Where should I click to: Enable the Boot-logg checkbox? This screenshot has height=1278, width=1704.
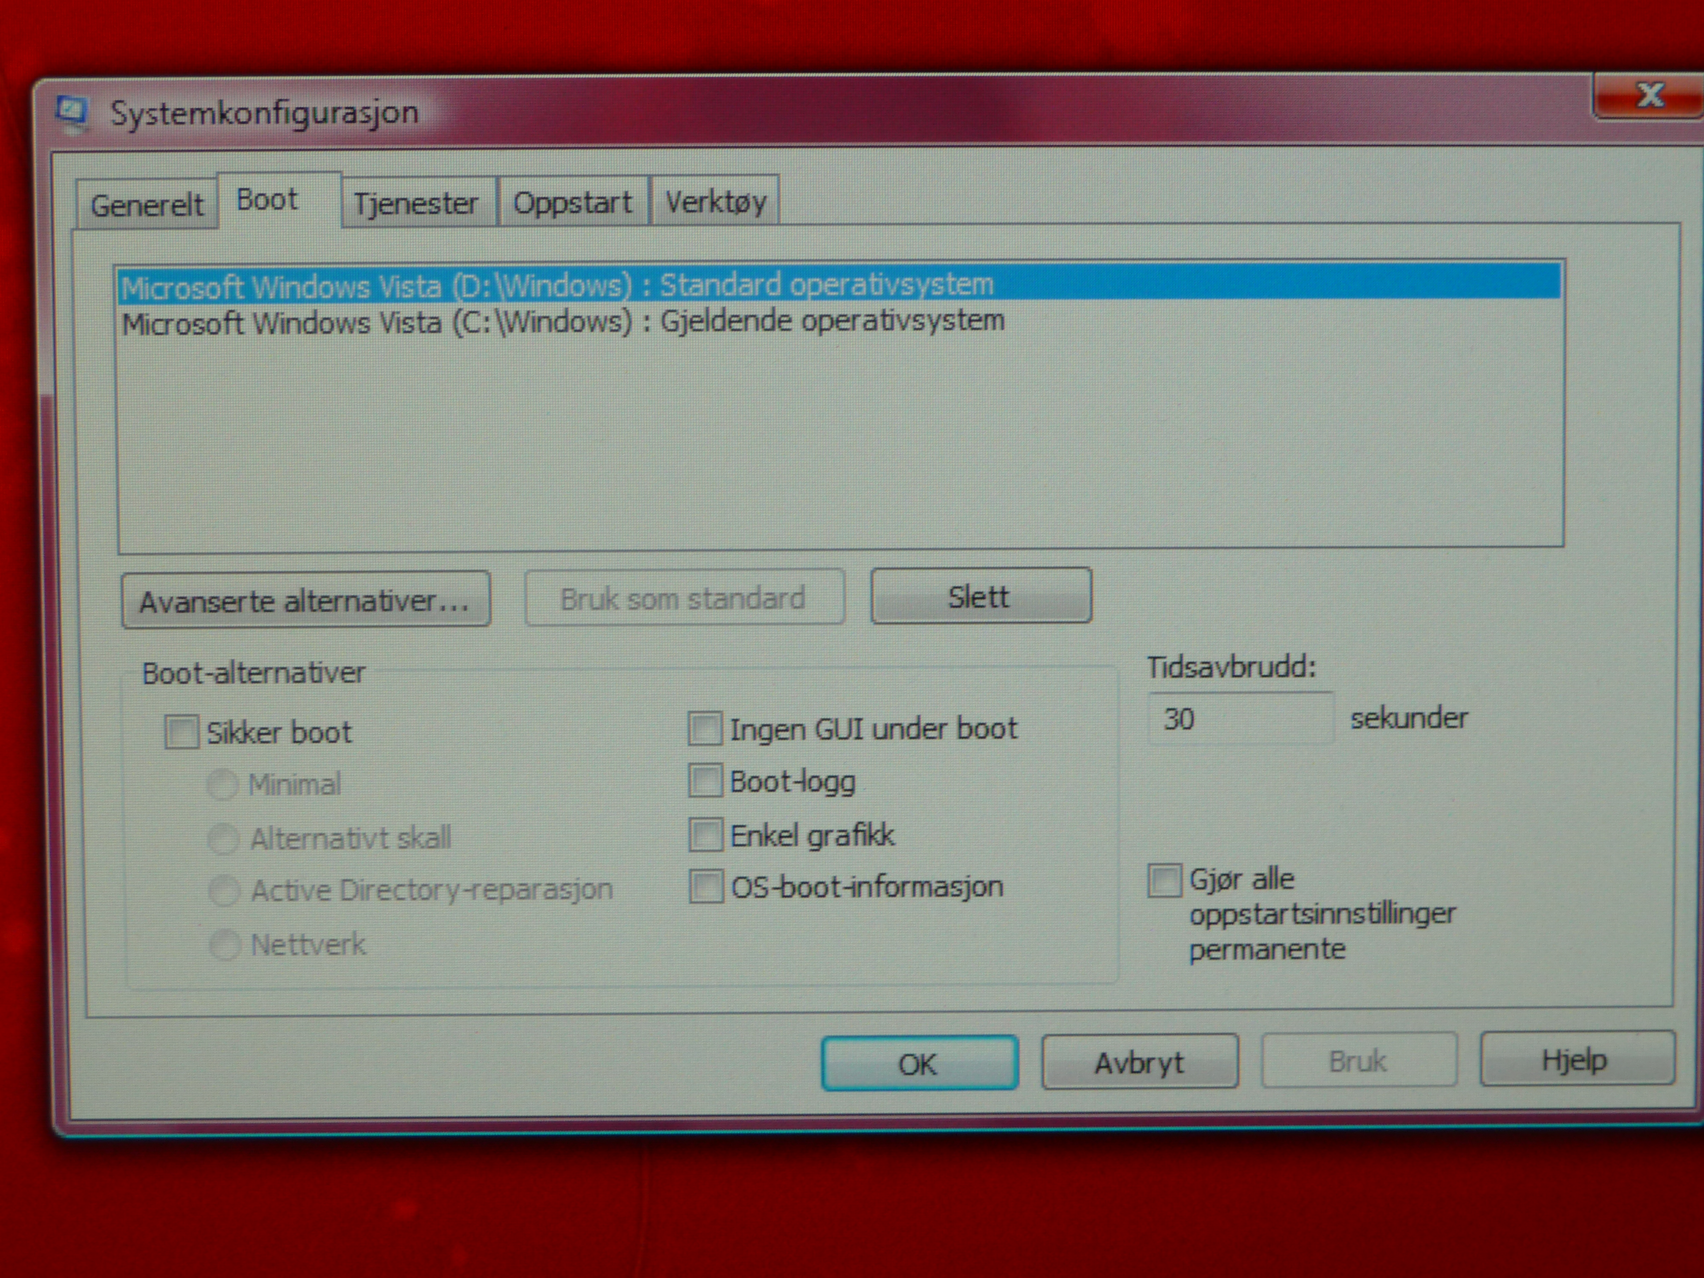click(705, 781)
